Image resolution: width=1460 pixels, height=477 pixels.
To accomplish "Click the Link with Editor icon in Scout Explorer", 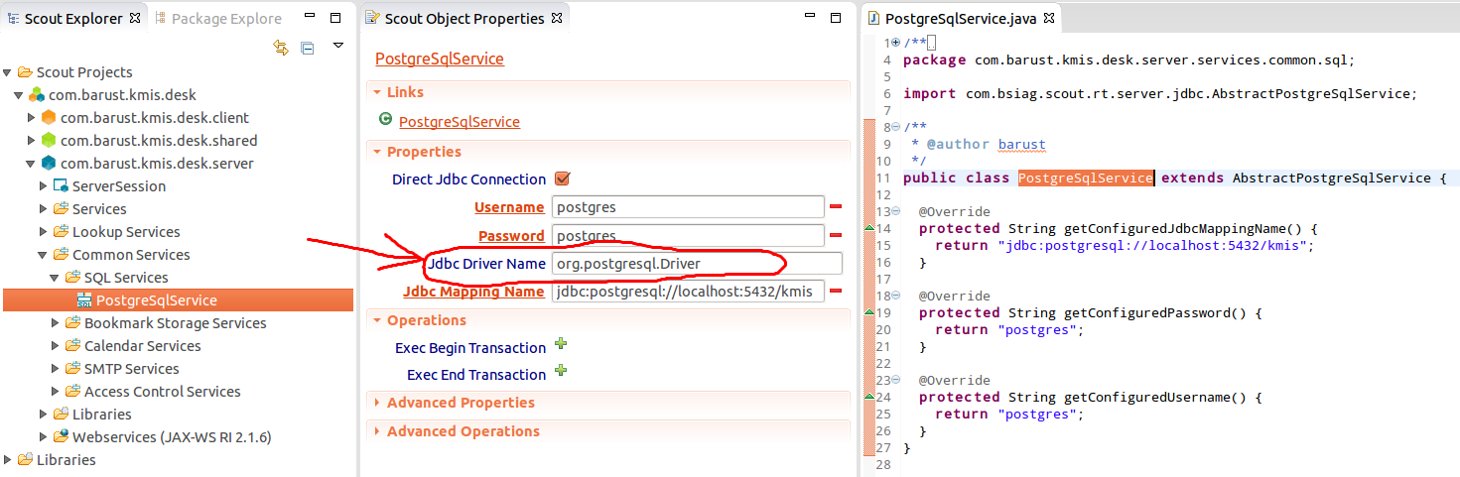I will click(281, 47).
